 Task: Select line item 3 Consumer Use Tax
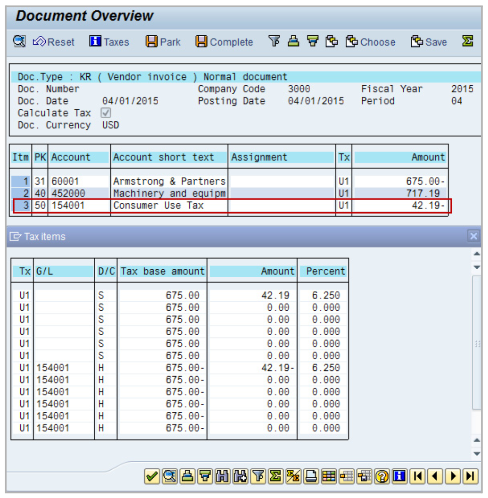pyautogui.click(x=158, y=206)
